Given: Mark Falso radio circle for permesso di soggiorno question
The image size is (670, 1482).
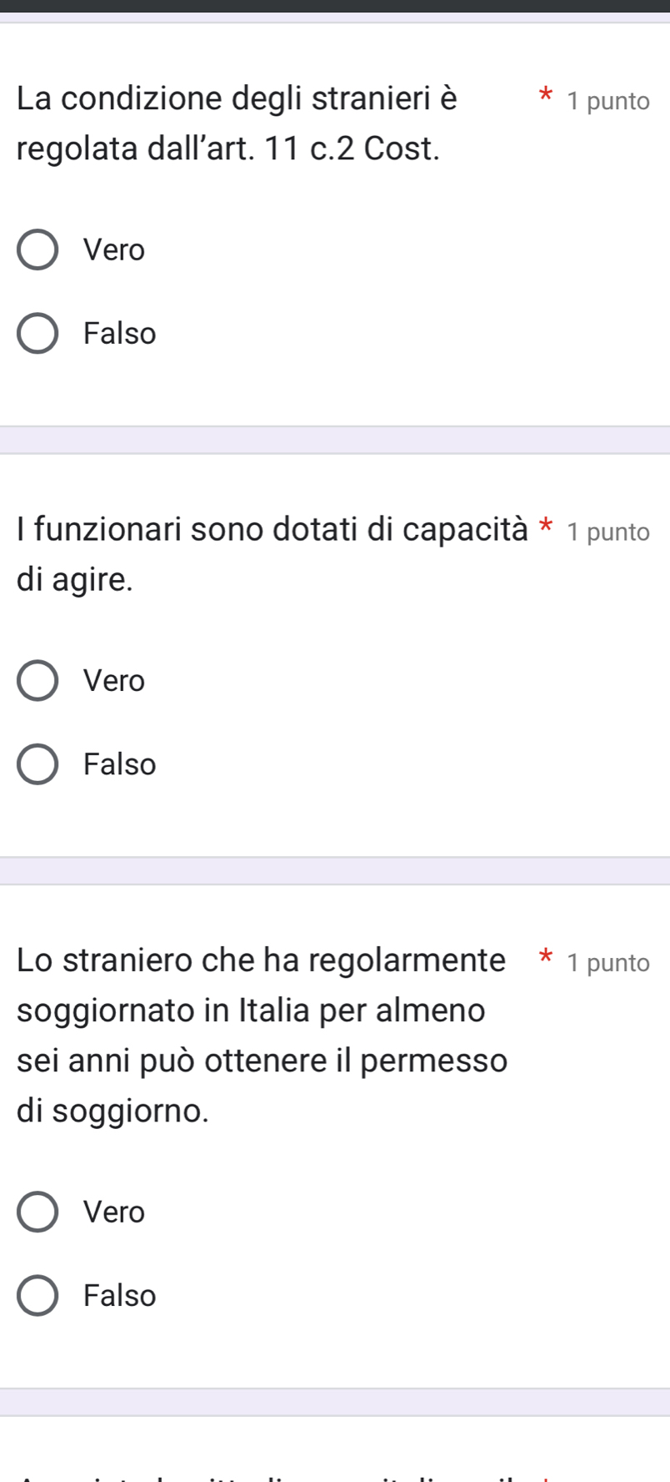Looking at the screenshot, I should coord(37,1295).
